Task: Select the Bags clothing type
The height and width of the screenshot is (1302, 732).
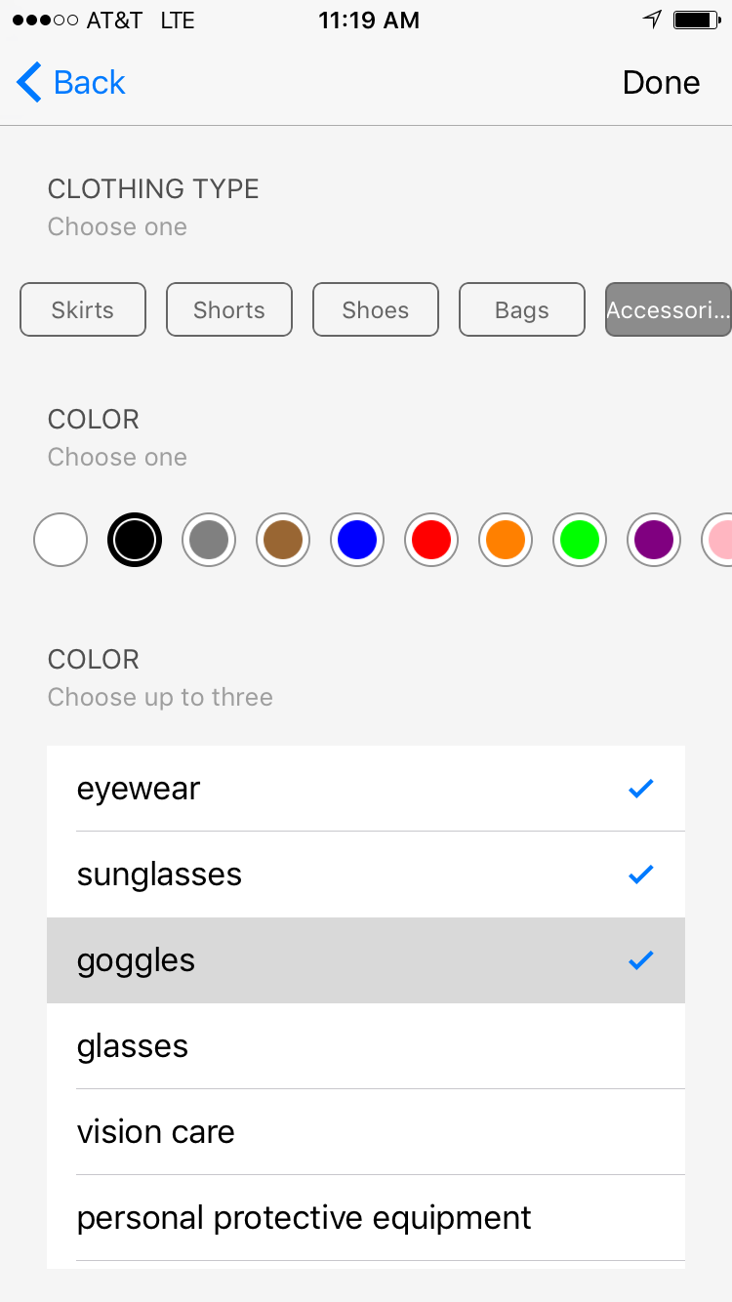Action: (522, 310)
